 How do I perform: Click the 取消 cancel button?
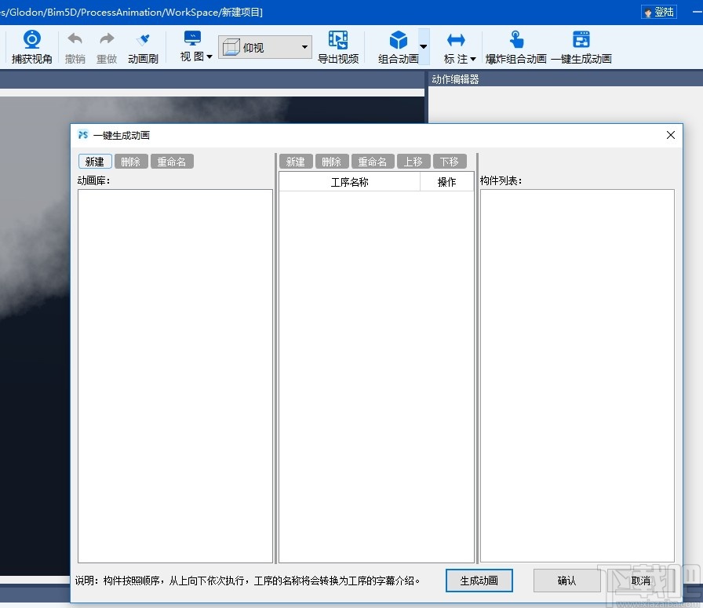[x=640, y=581]
